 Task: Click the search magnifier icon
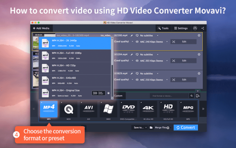(191, 96)
